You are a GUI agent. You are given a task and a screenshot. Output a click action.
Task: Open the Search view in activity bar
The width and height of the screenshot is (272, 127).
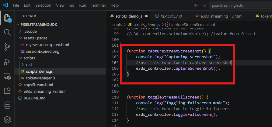pos(7,32)
